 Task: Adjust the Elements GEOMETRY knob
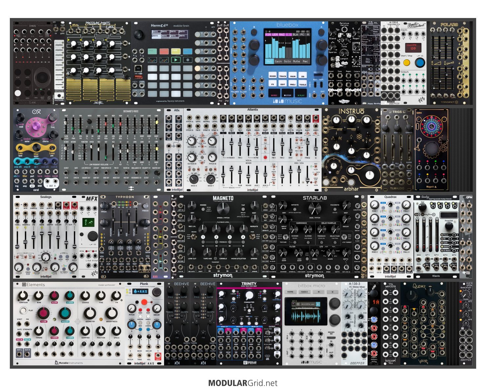tap(90, 313)
